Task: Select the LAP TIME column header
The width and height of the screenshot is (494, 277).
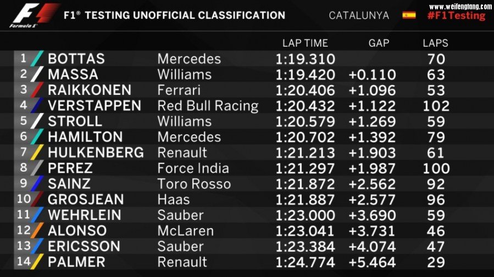Action: point(305,43)
